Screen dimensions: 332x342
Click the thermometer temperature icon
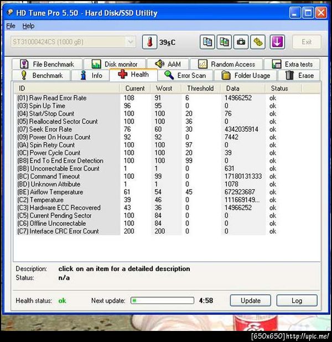click(x=149, y=42)
